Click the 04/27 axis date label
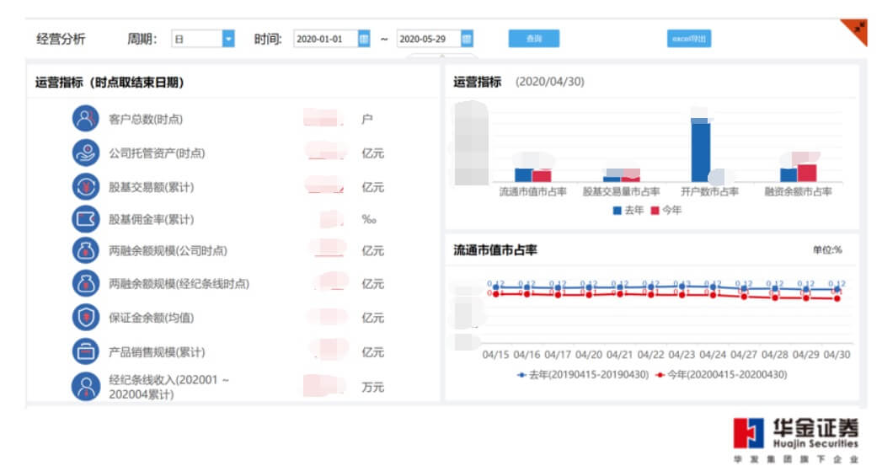 [744, 355]
